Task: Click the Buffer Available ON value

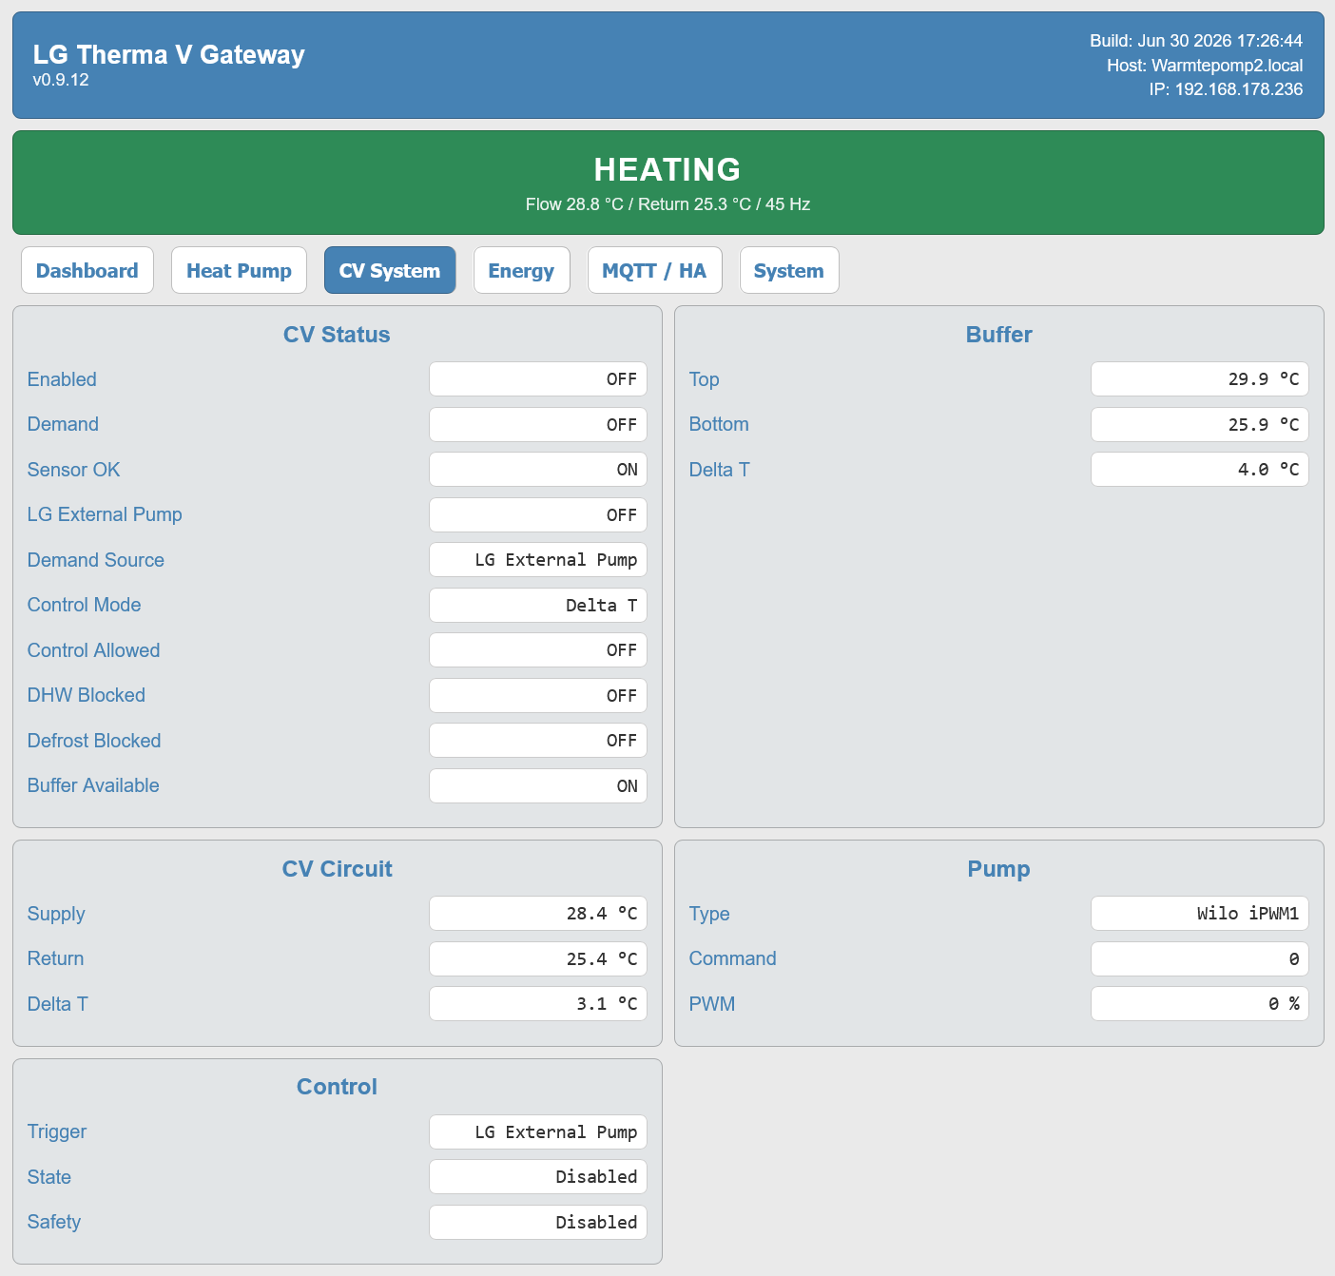Action: pyautogui.click(x=538, y=785)
